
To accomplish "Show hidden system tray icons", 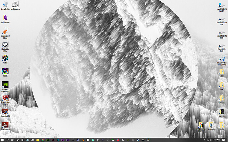I will coord(204,140).
